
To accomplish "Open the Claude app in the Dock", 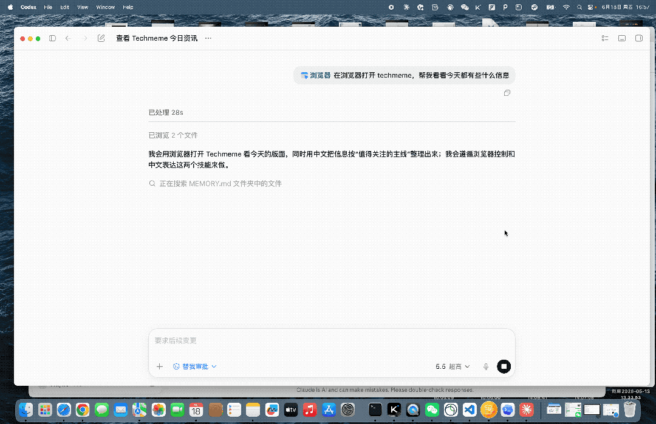I will [526, 410].
